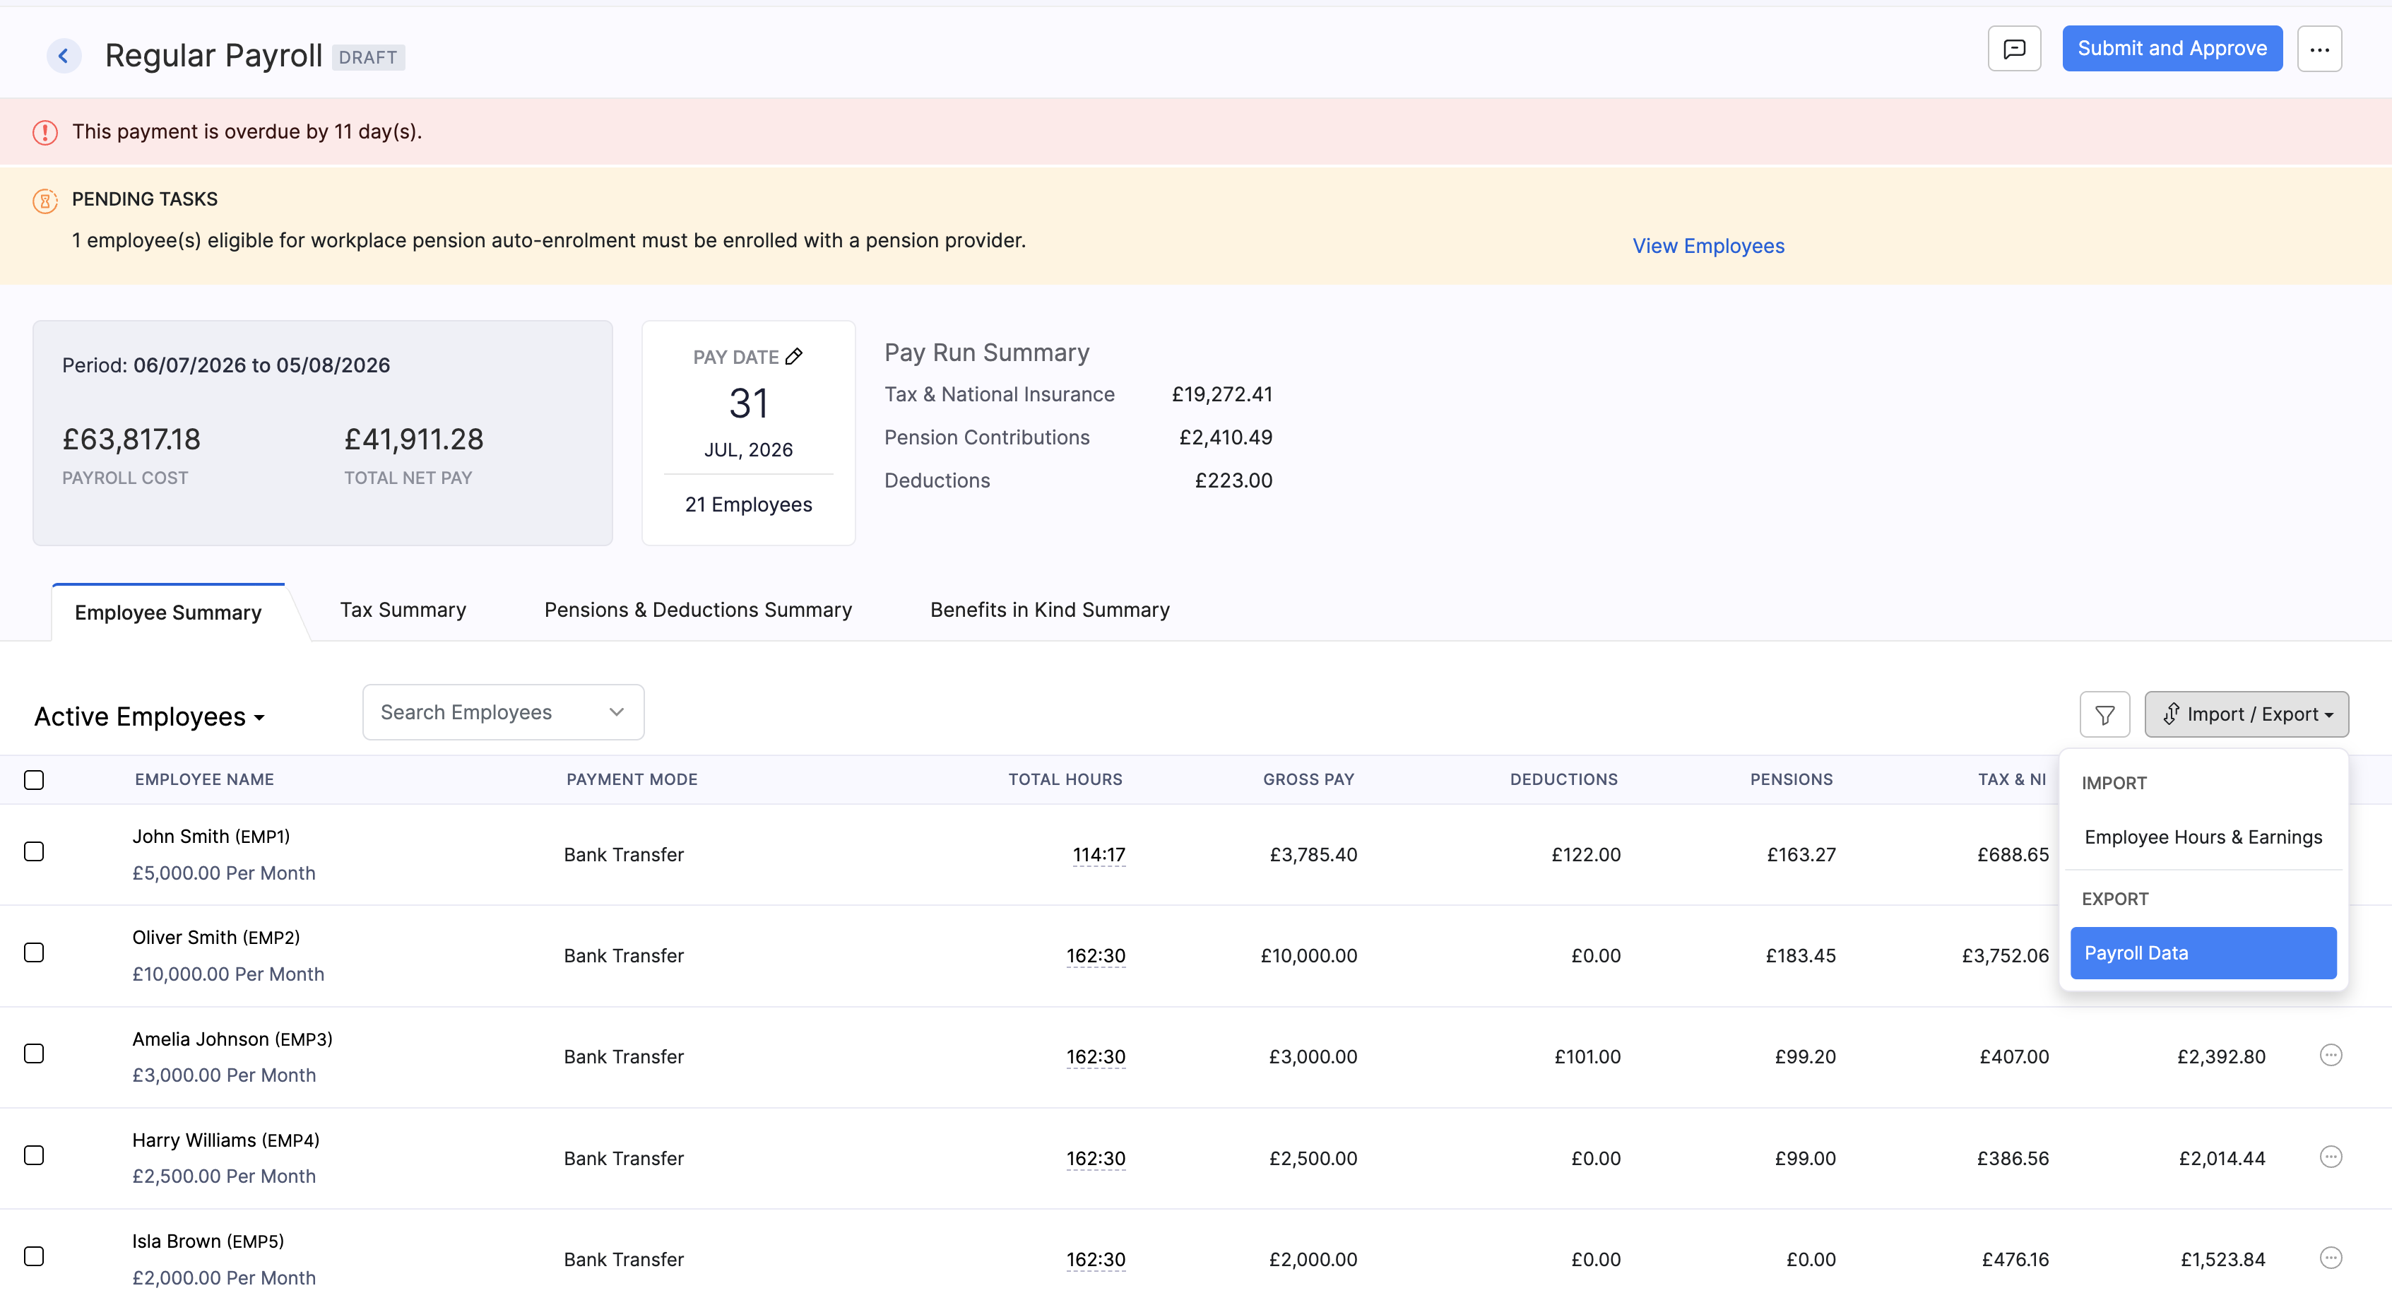Choose Payroll Data export option

pyautogui.click(x=2203, y=953)
